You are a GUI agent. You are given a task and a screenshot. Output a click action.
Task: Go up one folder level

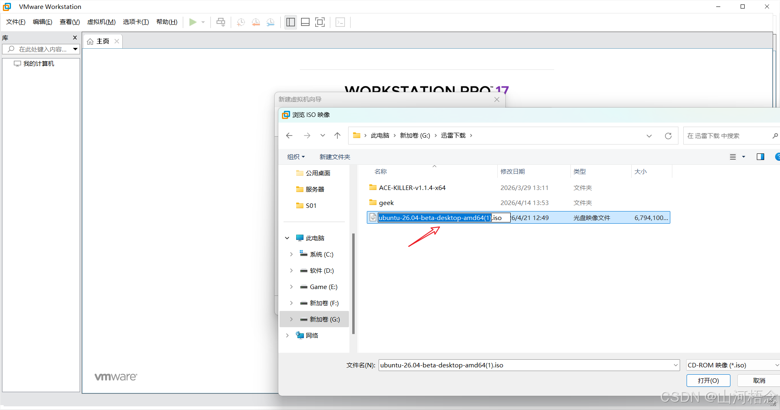click(338, 136)
